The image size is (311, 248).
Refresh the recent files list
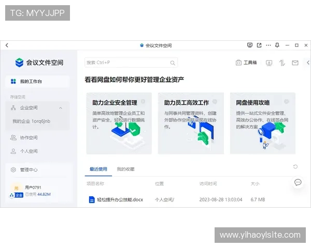(x=295, y=167)
